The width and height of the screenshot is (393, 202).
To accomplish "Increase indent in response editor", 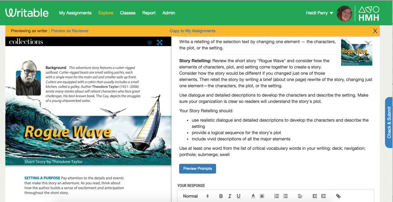I will (x=324, y=196).
